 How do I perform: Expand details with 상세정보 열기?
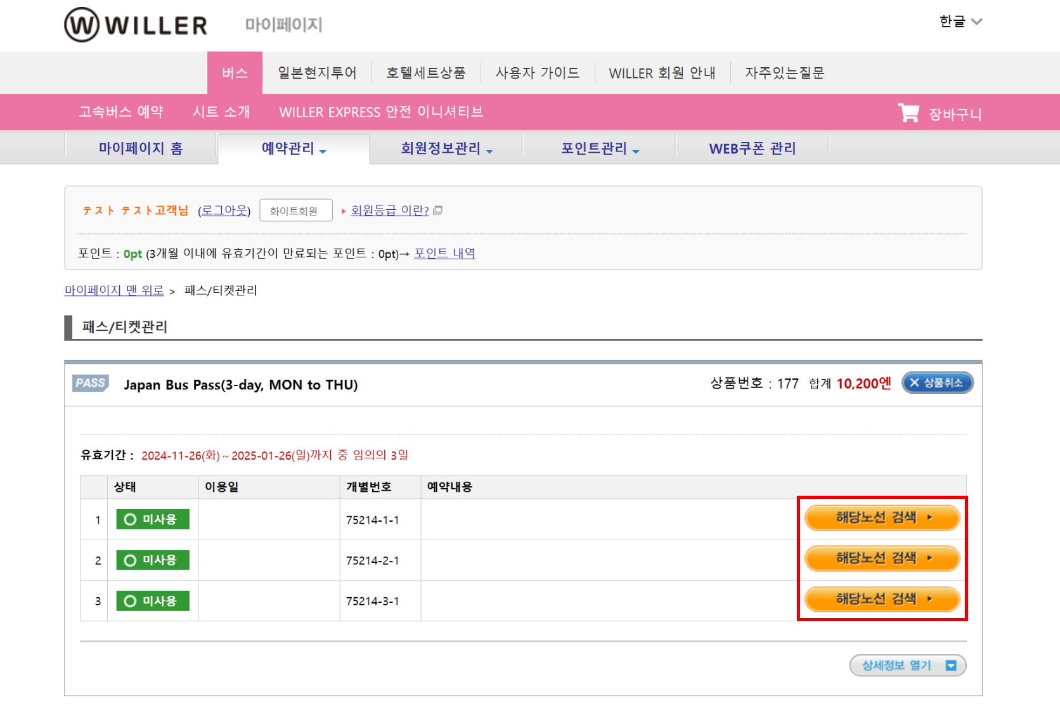click(907, 665)
